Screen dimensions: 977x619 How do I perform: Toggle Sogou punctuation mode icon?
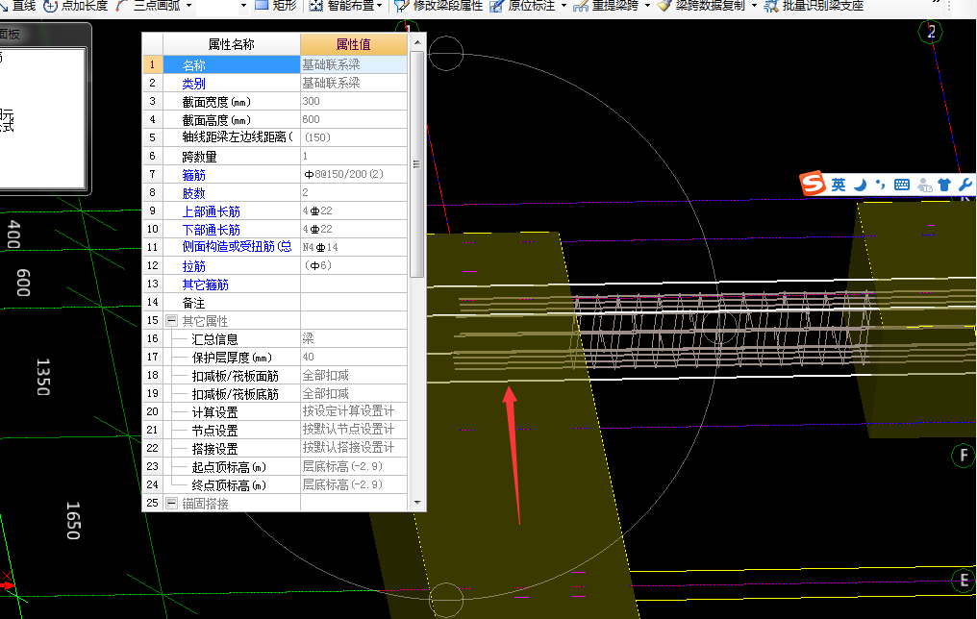[880, 185]
